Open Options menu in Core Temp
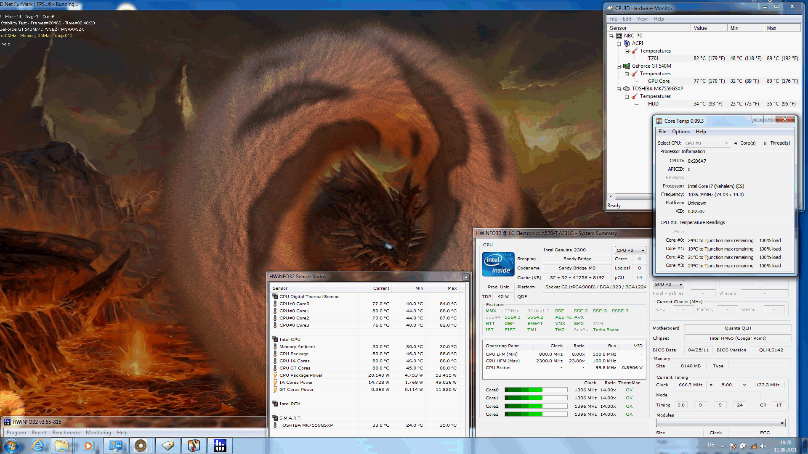Screen dimensions: 808x454 [680, 132]
